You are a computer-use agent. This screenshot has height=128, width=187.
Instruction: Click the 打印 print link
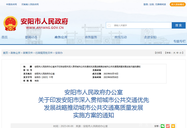click(x=158, y=53)
